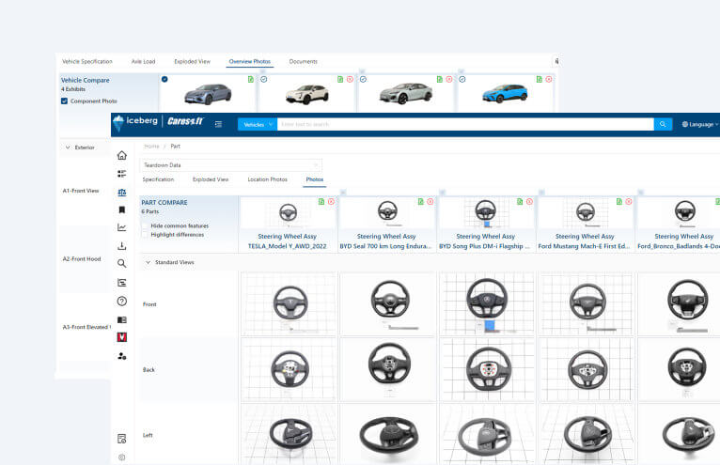Select the part Photos tab
The height and width of the screenshot is (465, 720).
pos(315,179)
